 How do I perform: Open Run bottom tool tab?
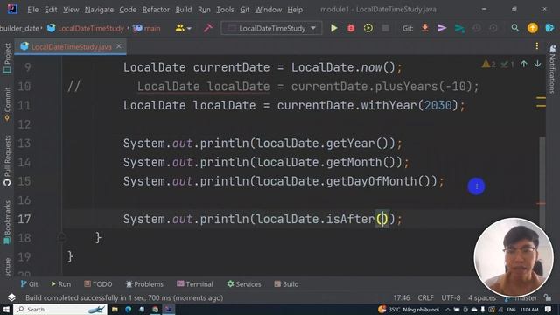coord(60,284)
